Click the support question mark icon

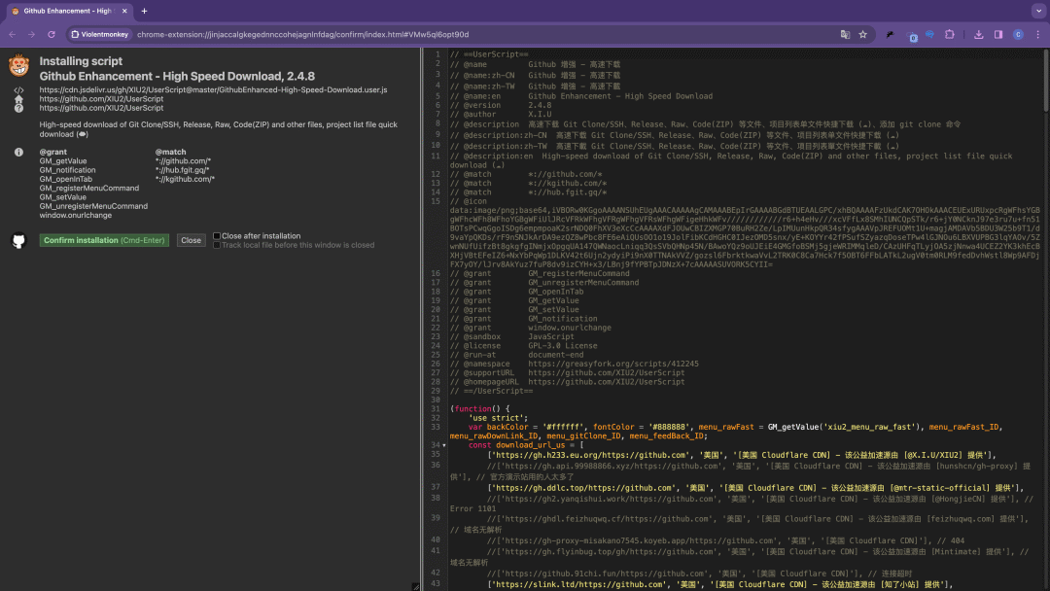pyautogui.click(x=18, y=108)
